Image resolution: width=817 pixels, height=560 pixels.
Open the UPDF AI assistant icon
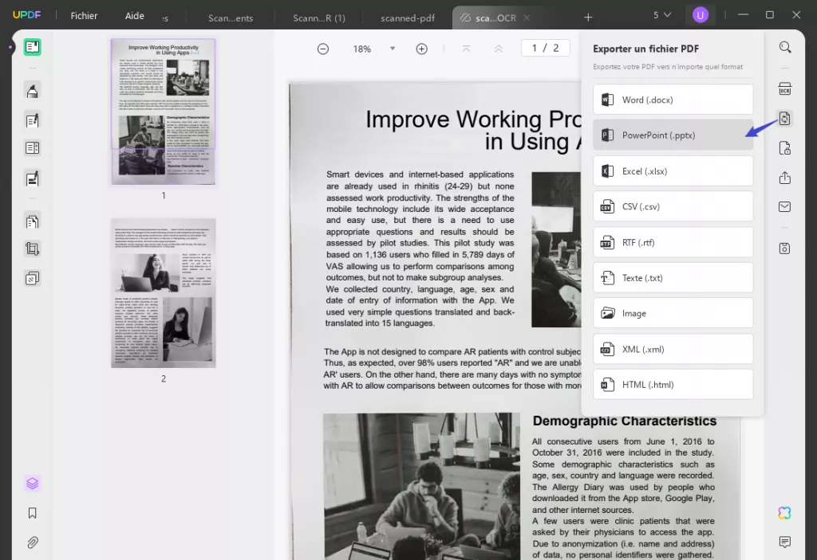click(x=784, y=513)
